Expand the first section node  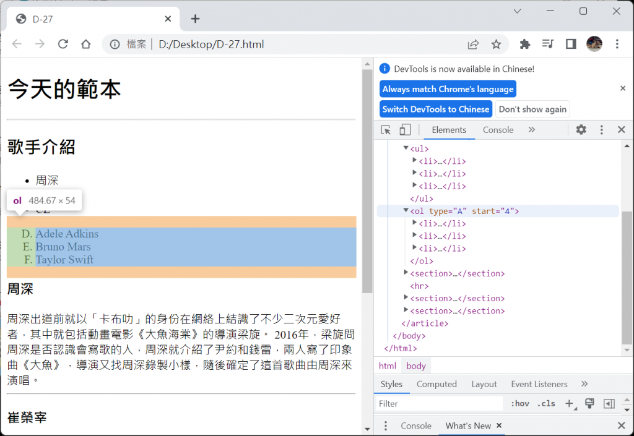(406, 273)
